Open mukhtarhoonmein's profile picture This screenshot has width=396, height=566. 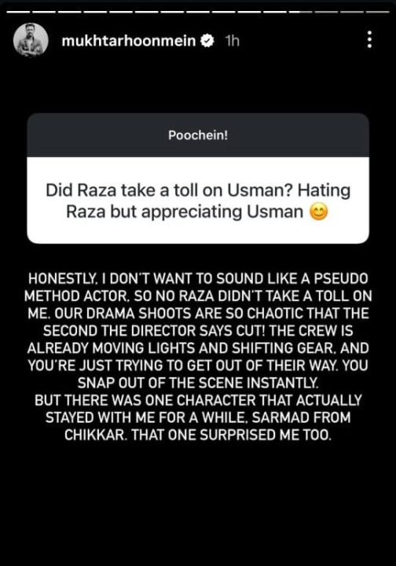pyautogui.click(x=31, y=40)
